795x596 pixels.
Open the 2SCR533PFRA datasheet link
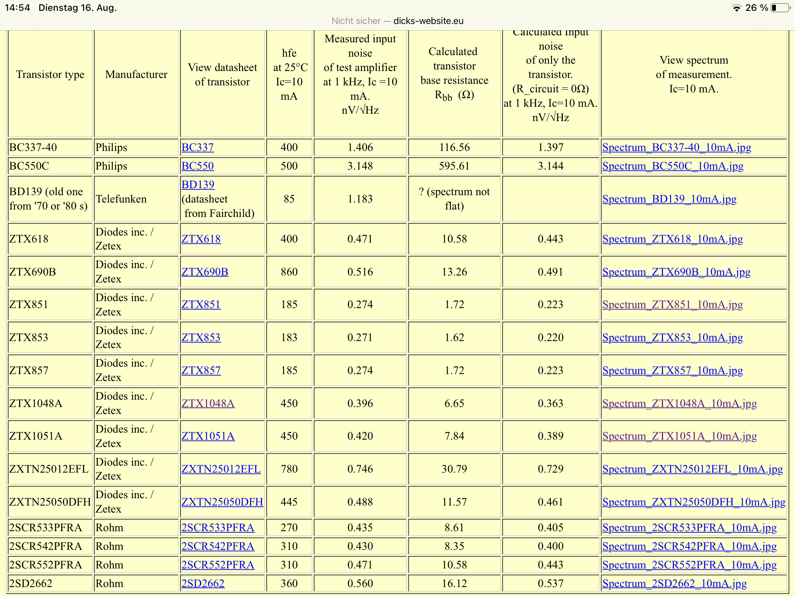[218, 528]
